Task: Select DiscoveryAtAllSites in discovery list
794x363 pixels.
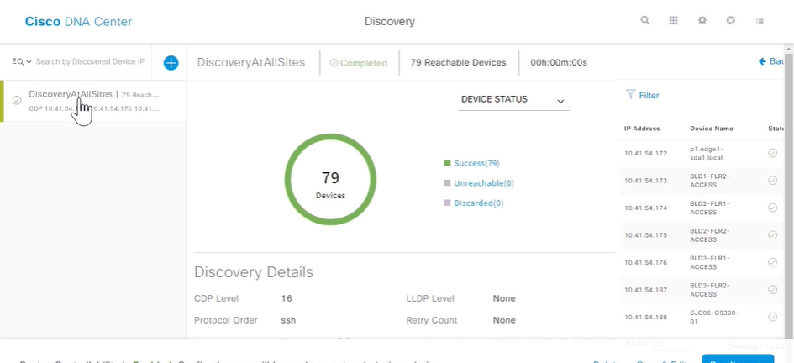Action: (93, 102)
